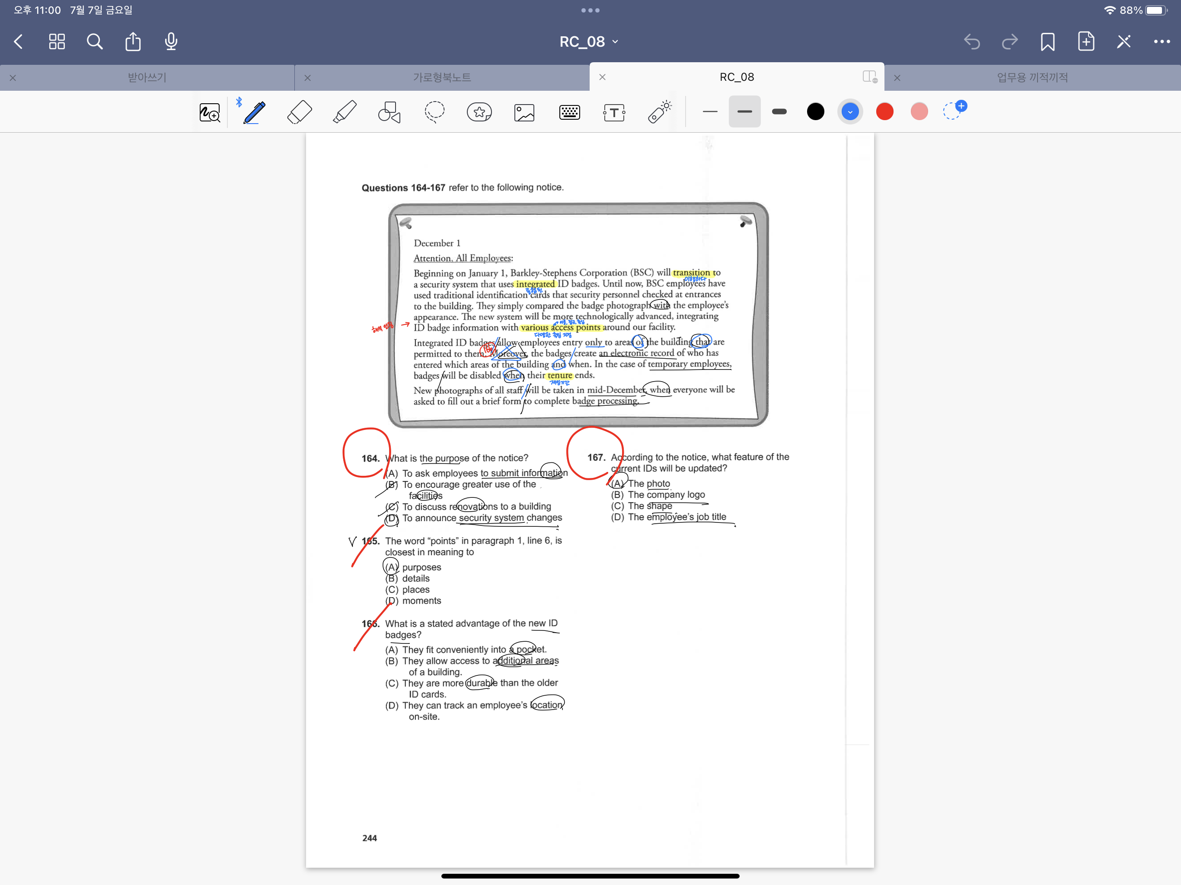Pick the red pen color

(x=885, y=111)
